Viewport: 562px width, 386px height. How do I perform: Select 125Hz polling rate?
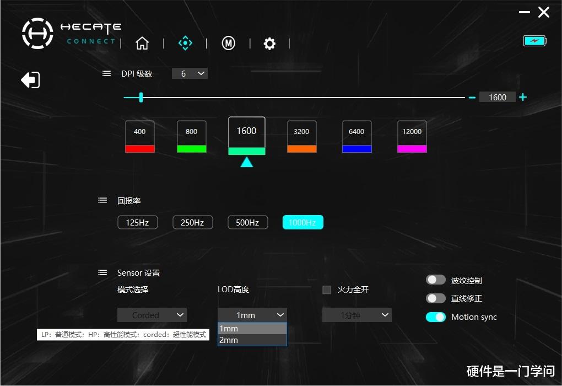pyautogui.click(x=138, y=222)
